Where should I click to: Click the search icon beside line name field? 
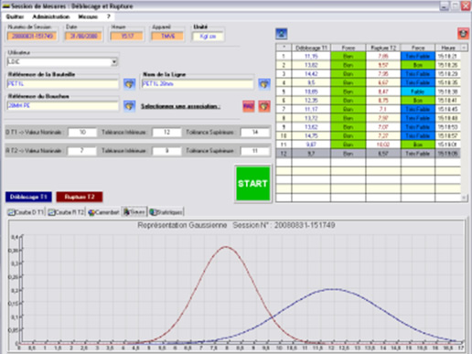point(264,83)
